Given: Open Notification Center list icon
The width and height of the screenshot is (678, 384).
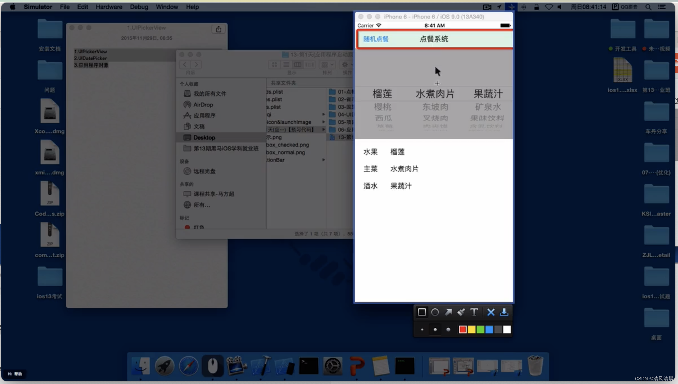Looking at the screenshot, I should point(662,7).
